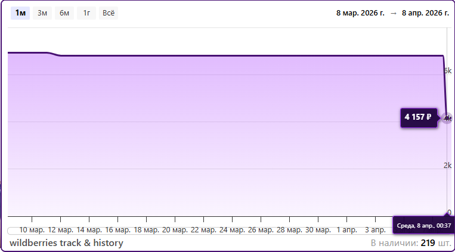Click the В наличии 219 шт. stock text
Image resolution: width=455 pixels, height=252 pixels.
pyautogui.click(x=410, y=243)
